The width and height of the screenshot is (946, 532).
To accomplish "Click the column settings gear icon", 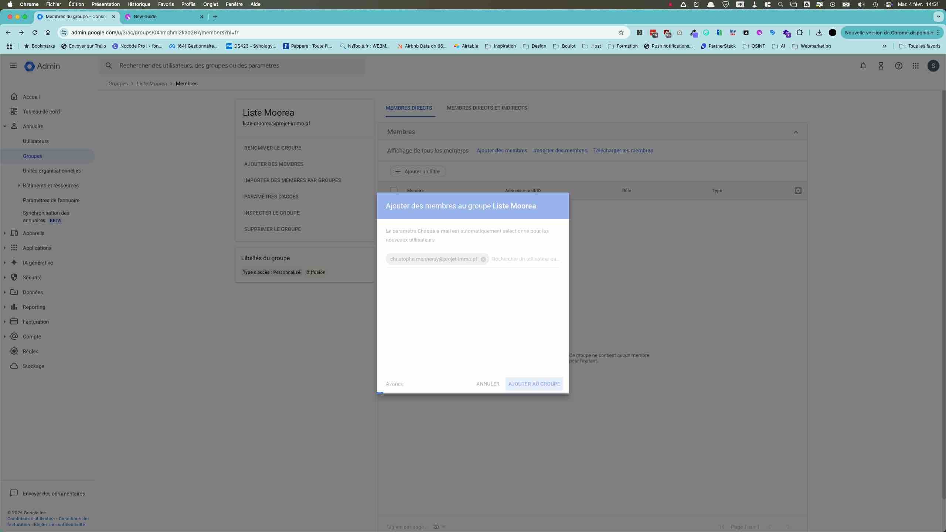I will (x=798, y=191).
